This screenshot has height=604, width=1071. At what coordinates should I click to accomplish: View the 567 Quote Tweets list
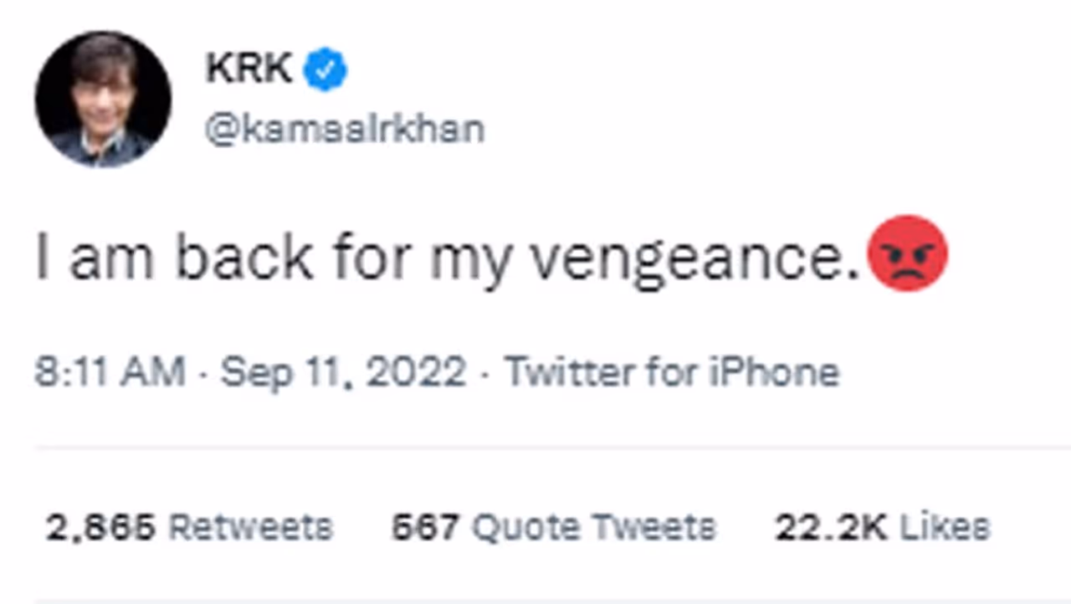pos(553,528)
